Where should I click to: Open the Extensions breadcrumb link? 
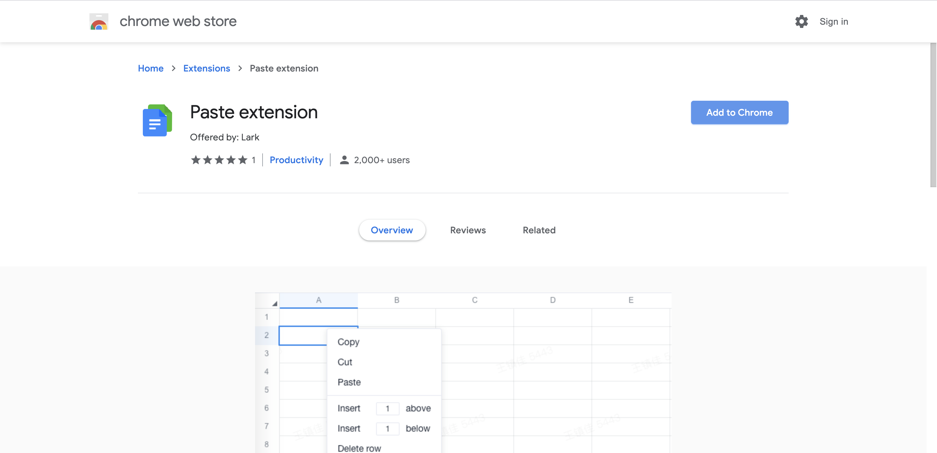[x=206, y=68]
